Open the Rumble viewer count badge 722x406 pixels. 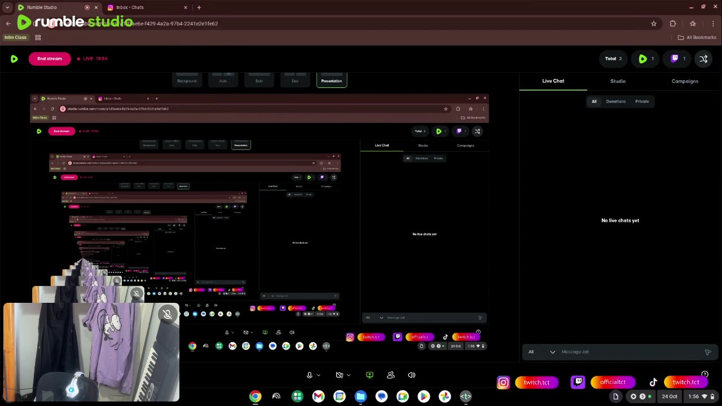click(646, 59)
